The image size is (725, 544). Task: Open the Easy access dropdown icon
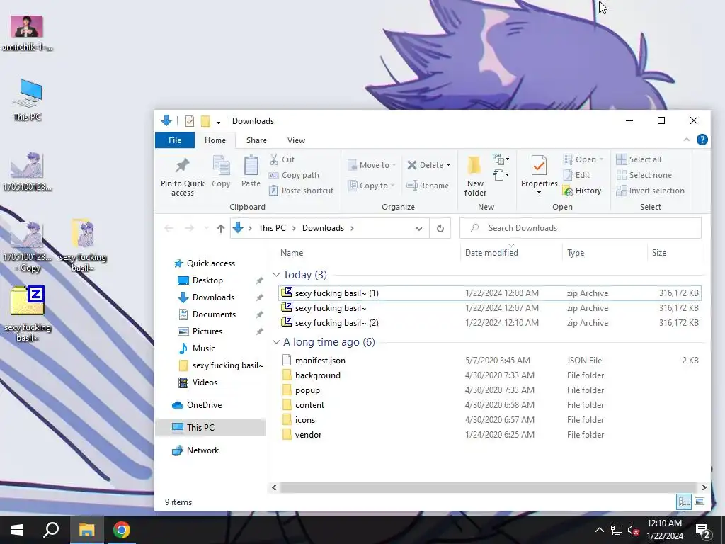(501, 175)
